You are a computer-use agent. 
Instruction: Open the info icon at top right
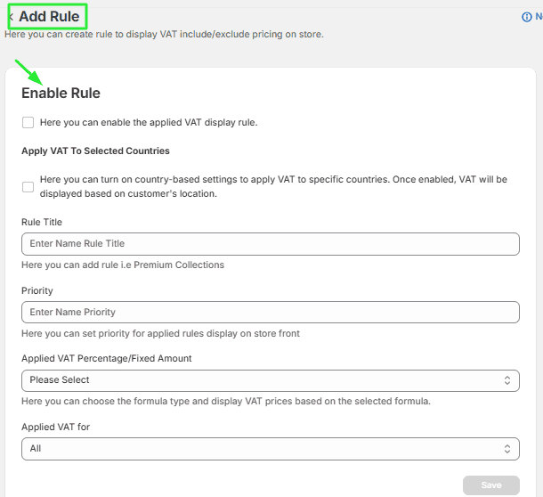click(526, 17)
